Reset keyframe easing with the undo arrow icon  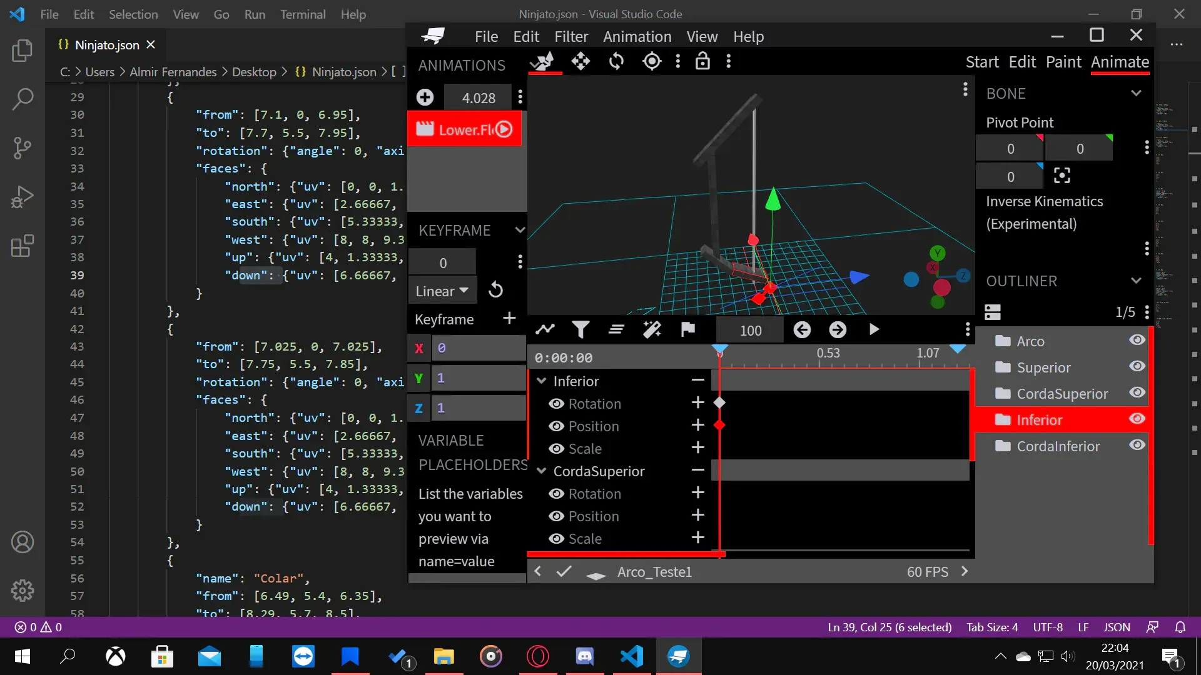(x=495, y=290)
